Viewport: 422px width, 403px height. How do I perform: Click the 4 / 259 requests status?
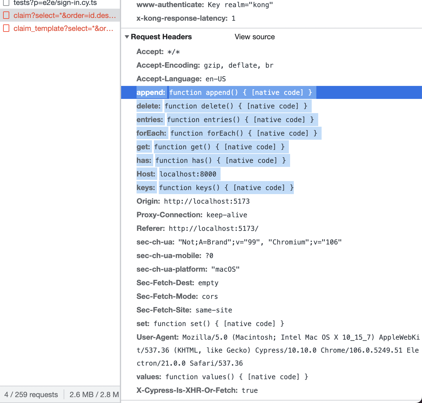[31, 395]
